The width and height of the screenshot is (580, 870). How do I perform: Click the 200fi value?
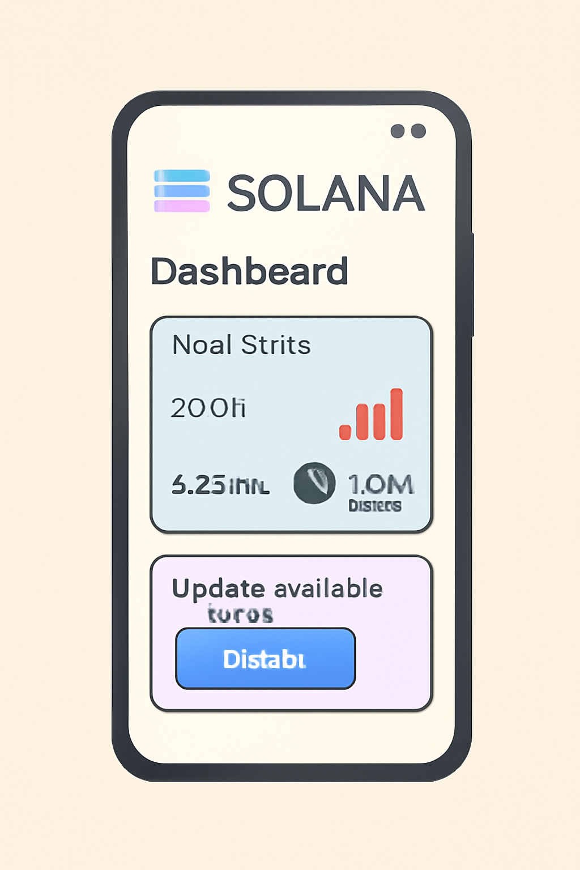click(x=208, y=408)
